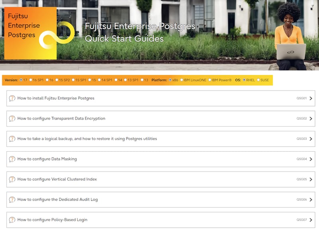Open How to install Fujitsu Enterprise Postgres
The image size is (319, 233).
point(161,98)
